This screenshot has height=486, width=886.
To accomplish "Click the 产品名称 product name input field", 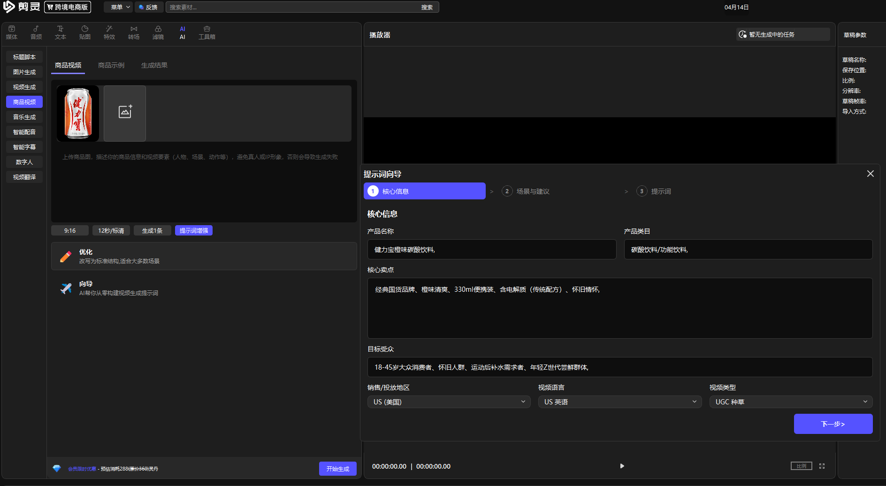I will pyautogui.click(x=491, y=250).
